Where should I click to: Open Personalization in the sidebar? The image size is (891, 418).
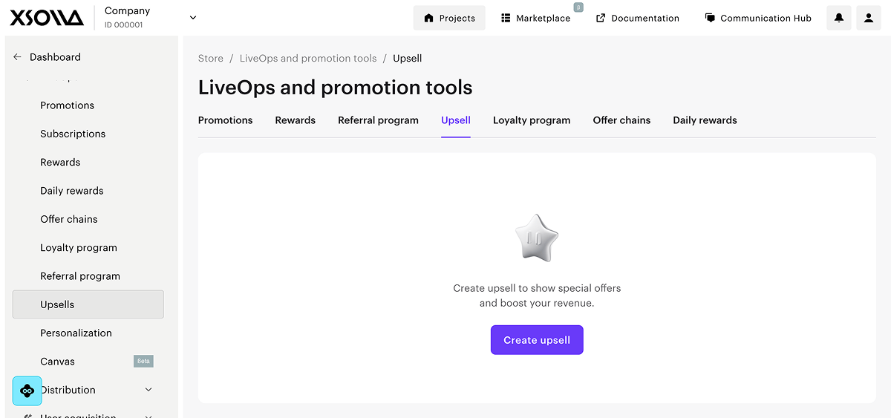(76, 333)
